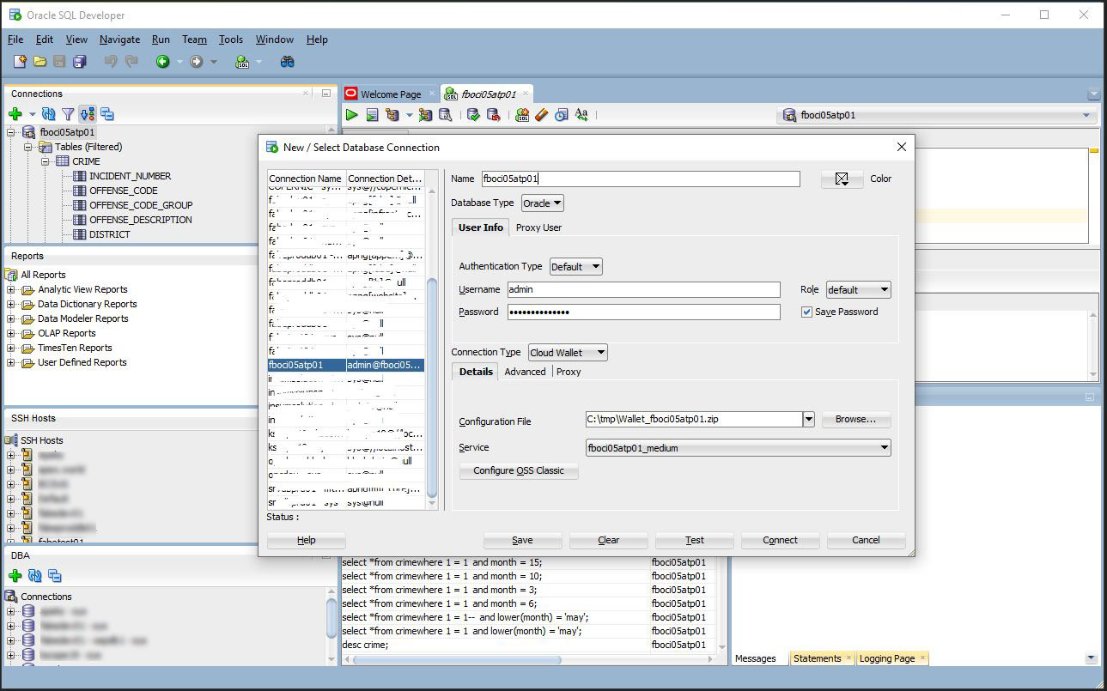Click the Unshared SQL Worksheet icon

coord(521,115)
